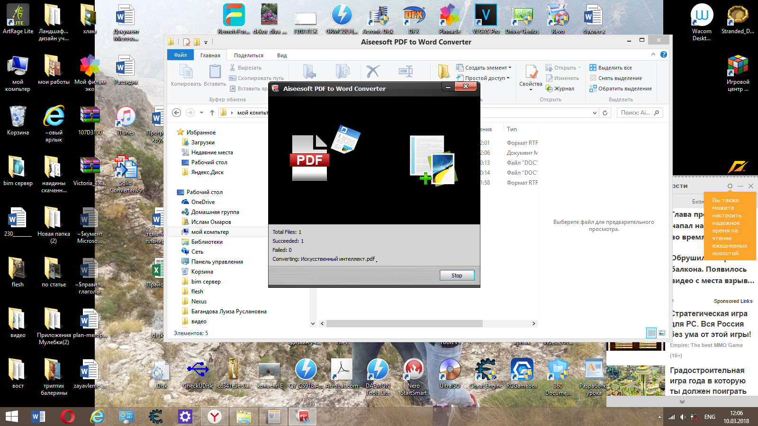Click Обратить выделение
This screenshot has width=758, height=426.
coord(621,89)
